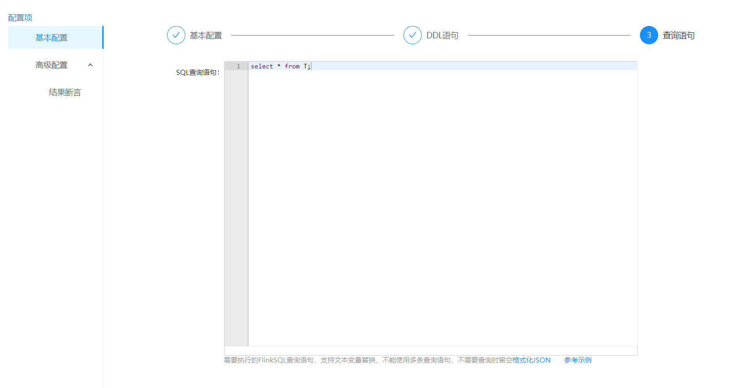Click the 'select' keyword in the query

pos(262,67)
